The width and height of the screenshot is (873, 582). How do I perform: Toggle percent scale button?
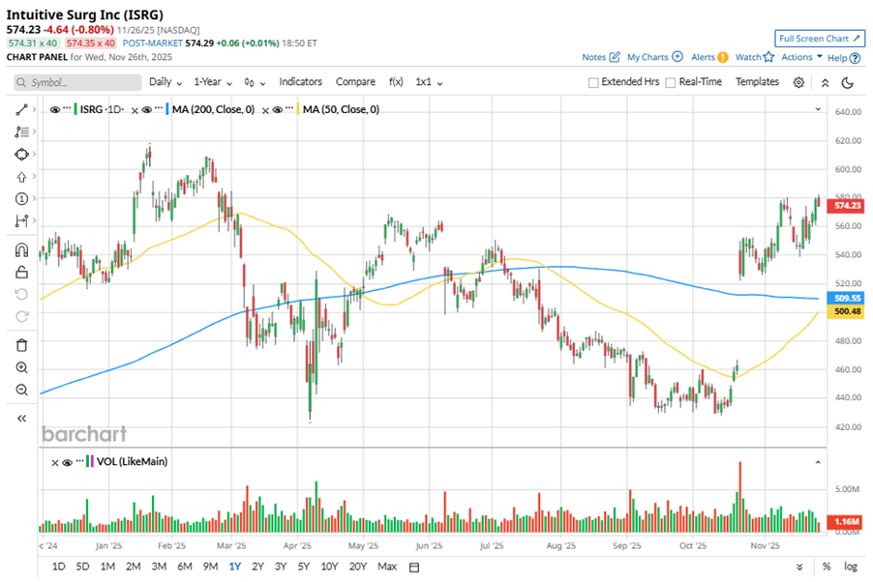tap(827, 567)
